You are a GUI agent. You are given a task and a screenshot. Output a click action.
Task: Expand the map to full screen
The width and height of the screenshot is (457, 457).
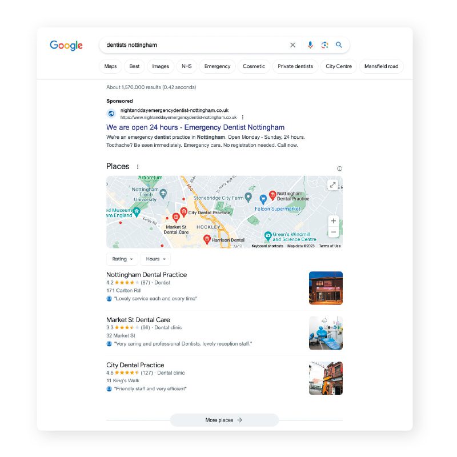332,185
